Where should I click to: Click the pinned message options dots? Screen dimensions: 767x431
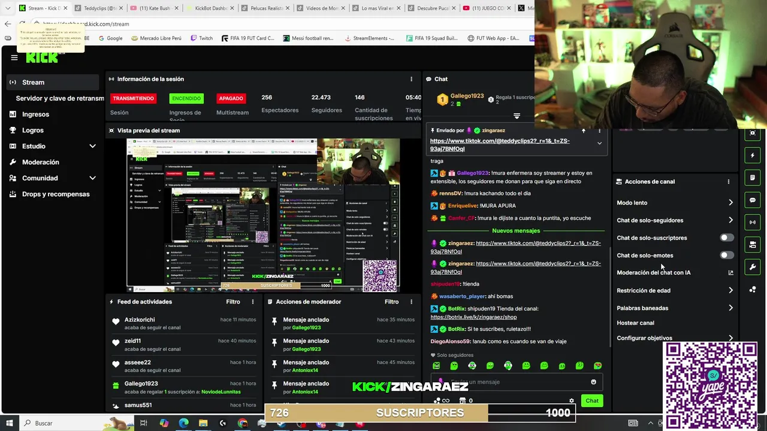pyautogui.click(x=599, y=130)
